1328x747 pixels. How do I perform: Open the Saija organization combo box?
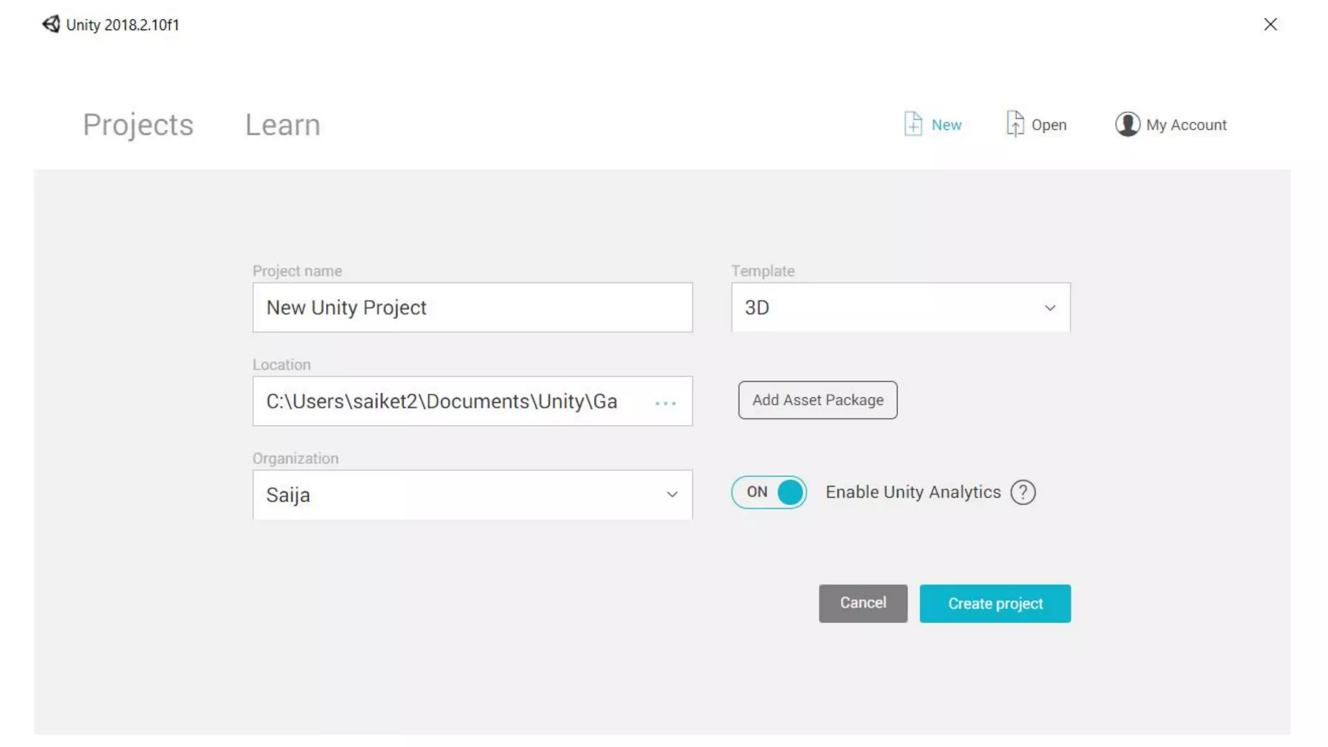454,495
